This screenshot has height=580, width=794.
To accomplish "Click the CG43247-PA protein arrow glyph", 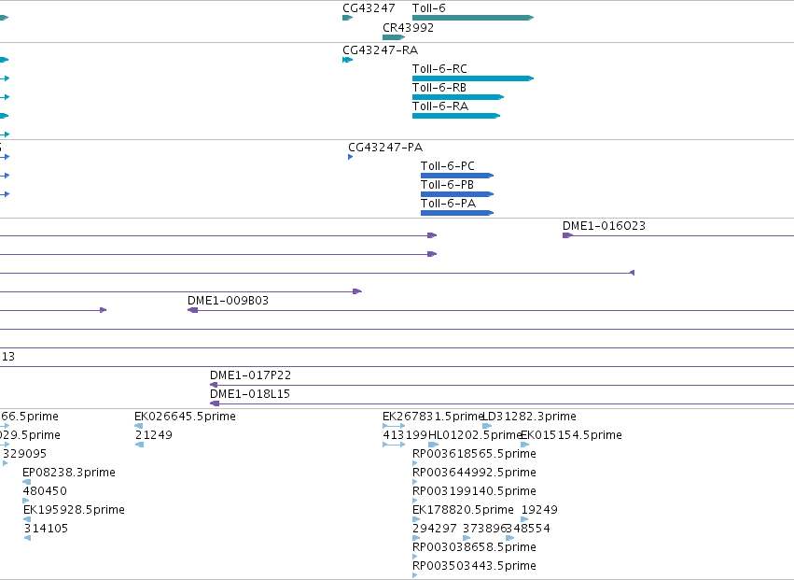I will click(x=351, y=157).
